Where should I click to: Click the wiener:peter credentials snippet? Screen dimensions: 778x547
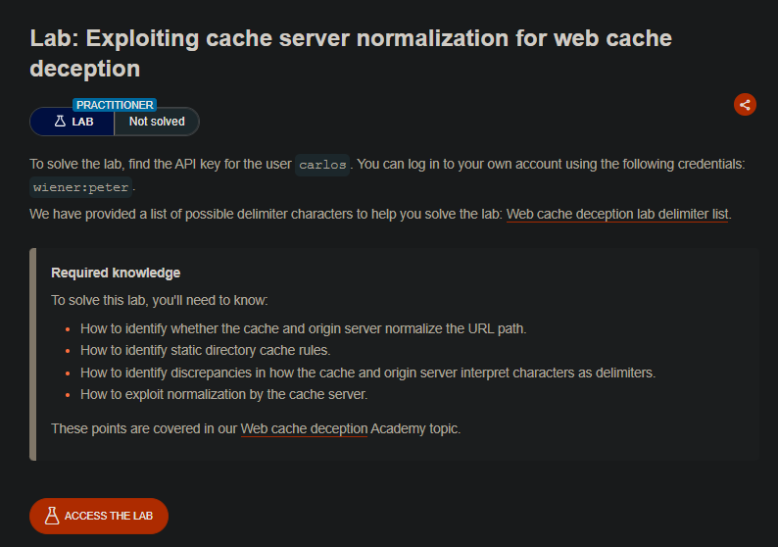(x=81, y=187)
